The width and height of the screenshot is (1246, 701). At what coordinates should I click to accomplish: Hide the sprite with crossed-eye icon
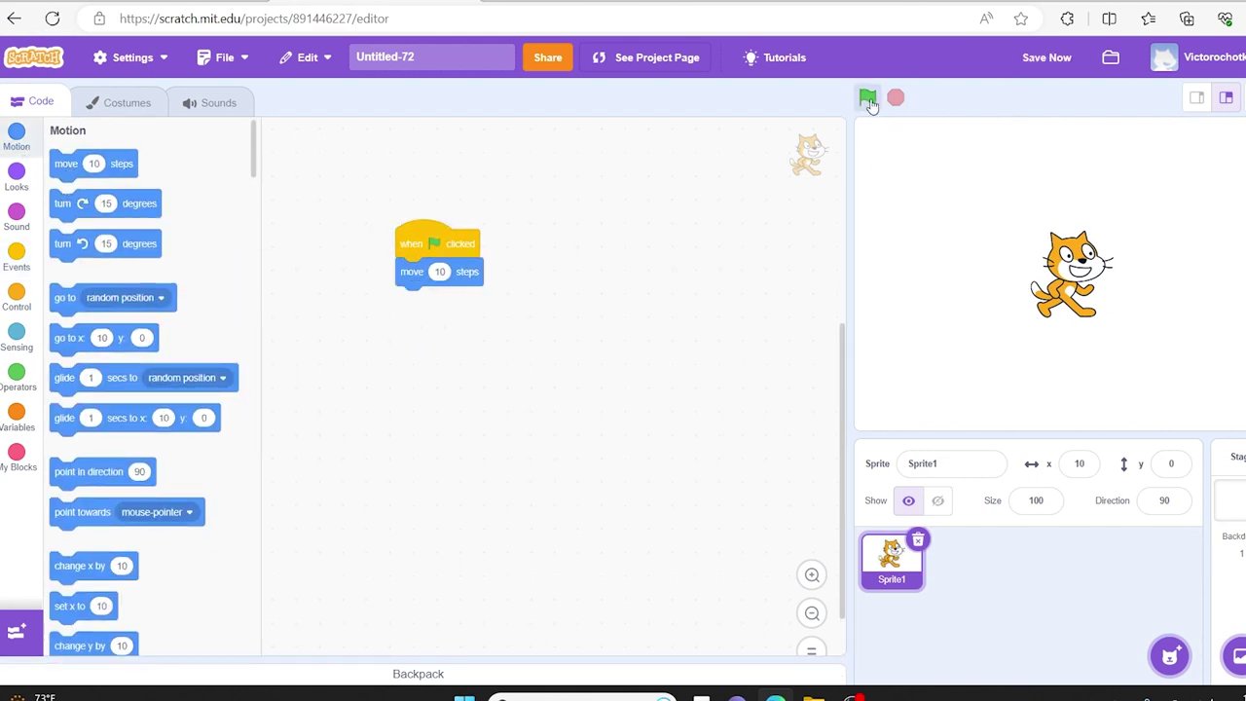pyautogui.click(x=937, y=500)
